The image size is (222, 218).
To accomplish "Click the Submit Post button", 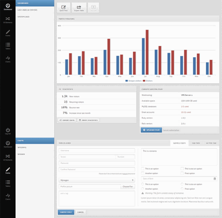I will click(66, 212).
